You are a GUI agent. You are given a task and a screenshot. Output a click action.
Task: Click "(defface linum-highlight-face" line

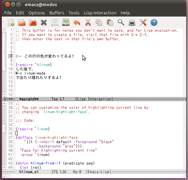coord(47,137)
